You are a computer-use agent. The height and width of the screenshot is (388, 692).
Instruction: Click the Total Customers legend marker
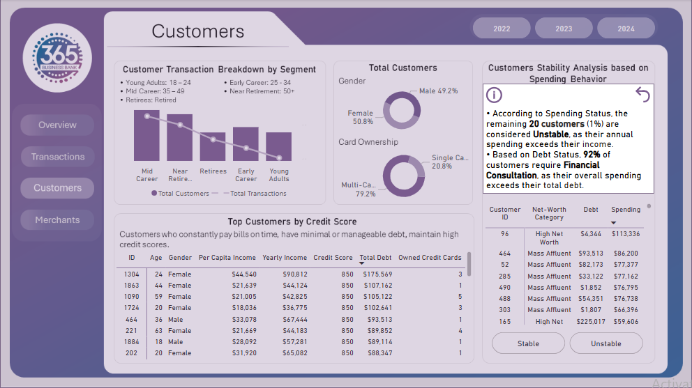pyautogui.click(x=154, y=194)
